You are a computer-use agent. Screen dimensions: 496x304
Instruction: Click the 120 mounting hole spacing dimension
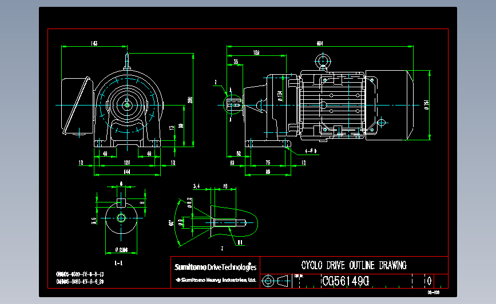click(127, 163)
